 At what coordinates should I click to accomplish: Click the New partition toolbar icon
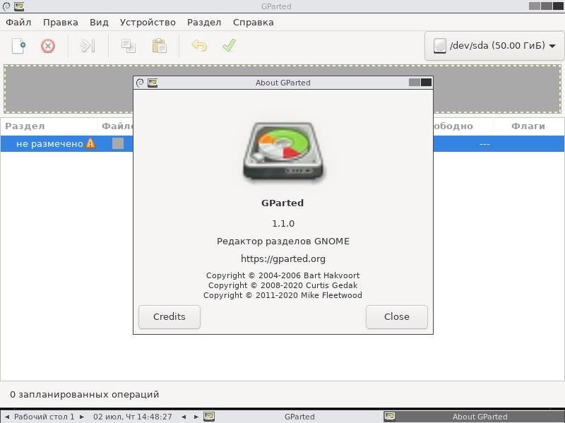click(19, 46)
